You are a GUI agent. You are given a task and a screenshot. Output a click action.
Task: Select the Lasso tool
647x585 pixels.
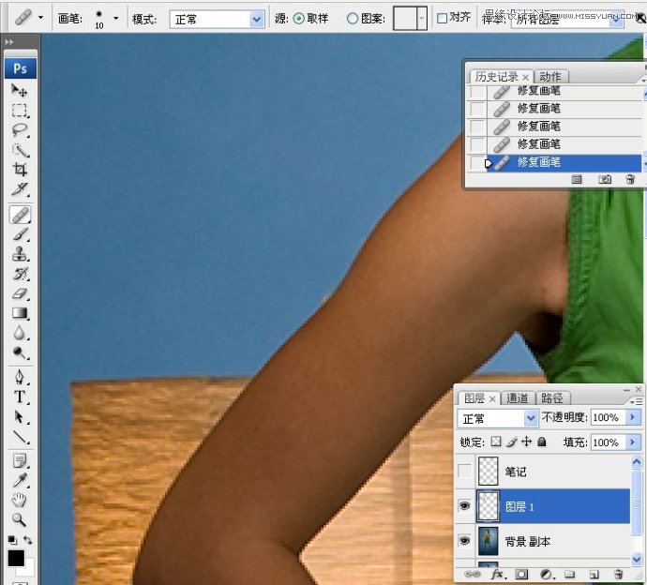(x=19, y=130)
